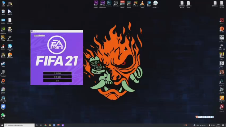Screen dimensions: 226x127
Task: Select the Steam desktop shortcut
Action: (3, 64)
